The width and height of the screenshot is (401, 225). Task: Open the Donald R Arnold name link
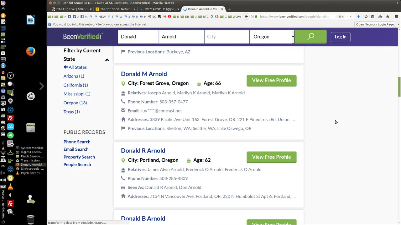143,150
